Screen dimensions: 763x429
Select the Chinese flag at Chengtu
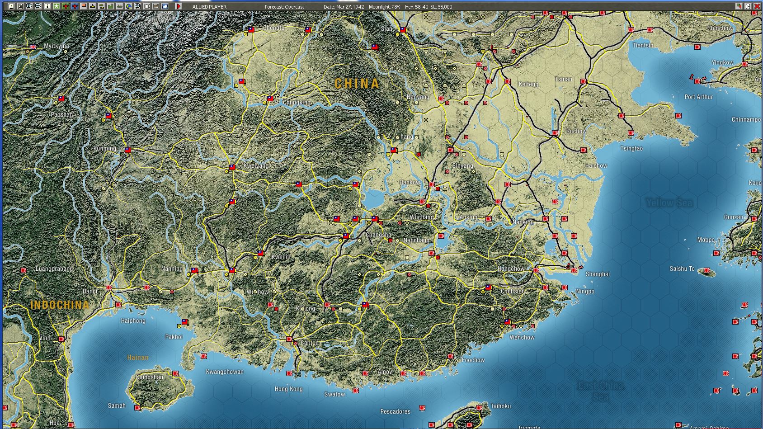251,30
